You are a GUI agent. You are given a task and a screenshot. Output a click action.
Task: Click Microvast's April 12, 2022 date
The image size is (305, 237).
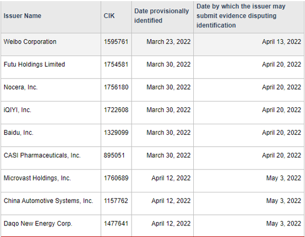171,178
